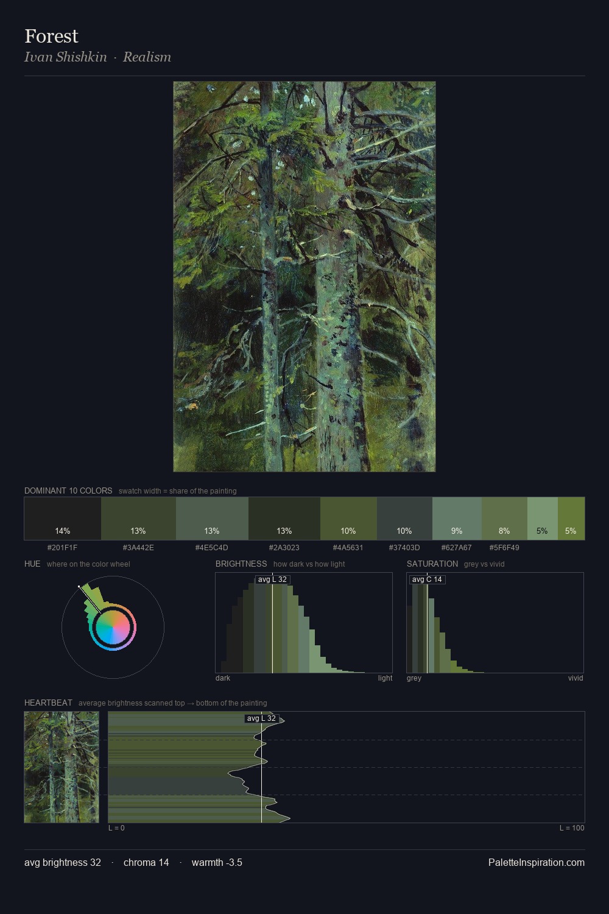Click the heartbeat brightness scan chart

coord(347,767)
